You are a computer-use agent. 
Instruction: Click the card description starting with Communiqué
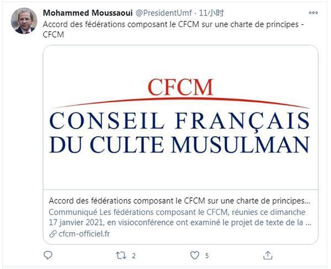[180, 218]
